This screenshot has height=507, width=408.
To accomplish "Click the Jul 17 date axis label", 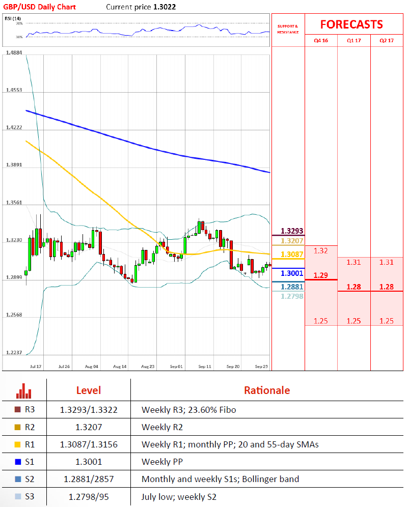I will [x=36, y=367].
